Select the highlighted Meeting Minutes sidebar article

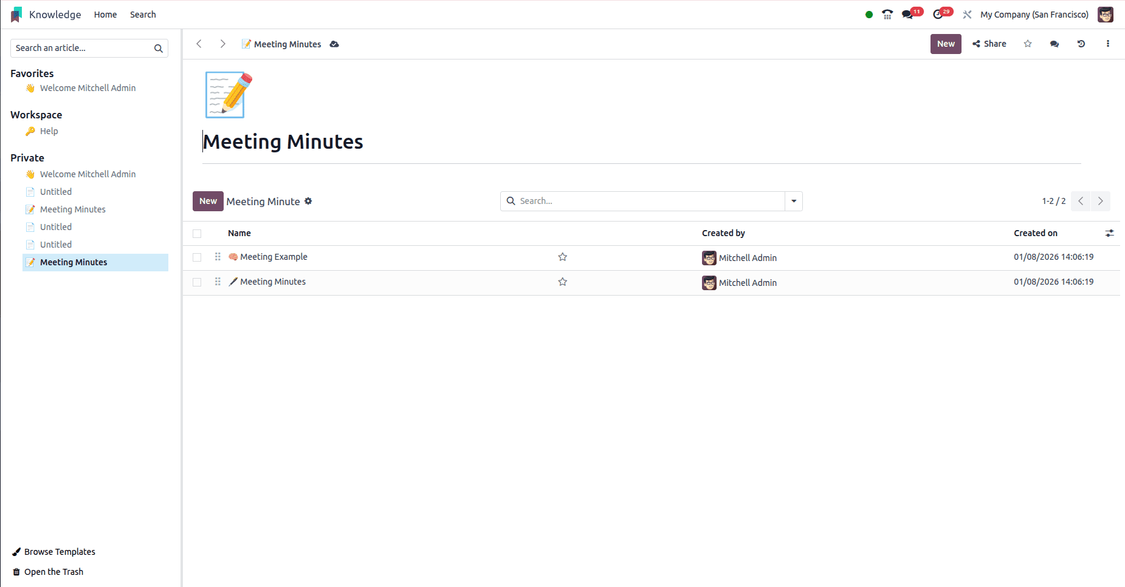click(x=95, y=262)
